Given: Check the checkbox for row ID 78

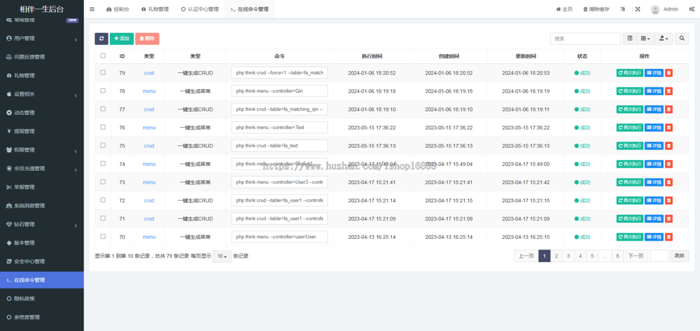Looking at the screenshot, I should (x=103, y=90).
